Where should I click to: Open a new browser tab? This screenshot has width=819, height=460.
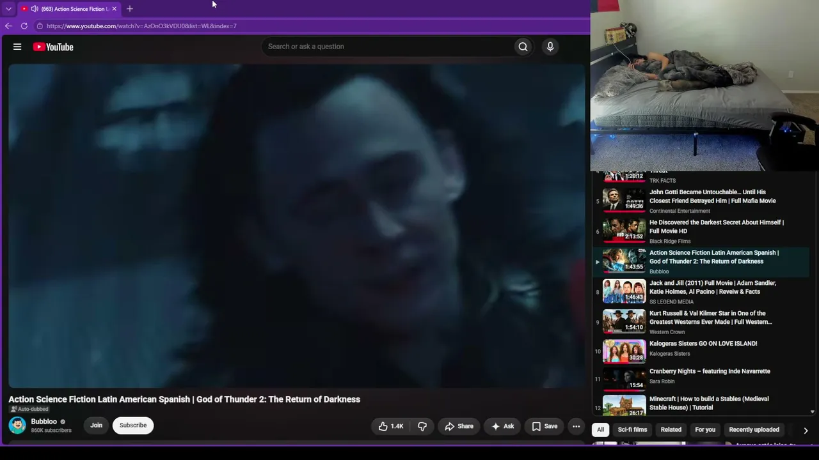(x=130, y=9)
